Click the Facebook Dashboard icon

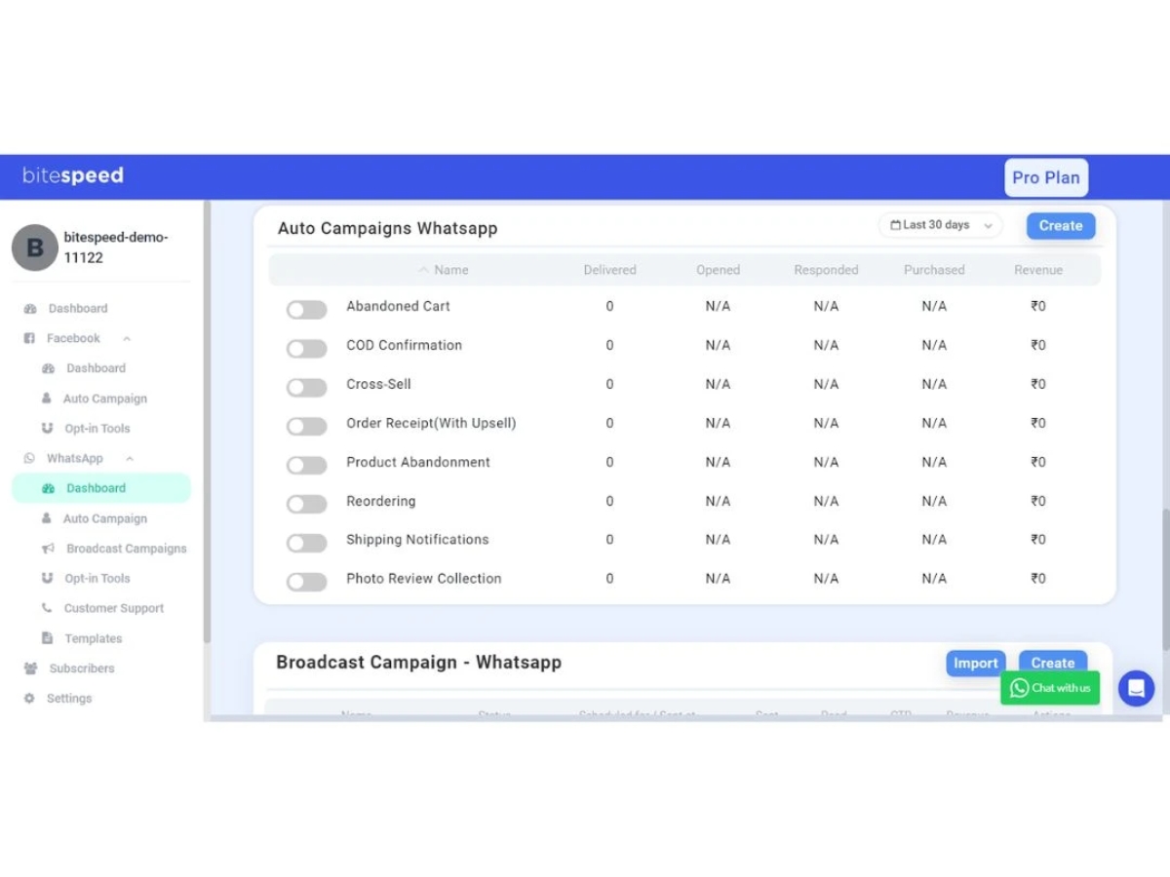[48, 368]
